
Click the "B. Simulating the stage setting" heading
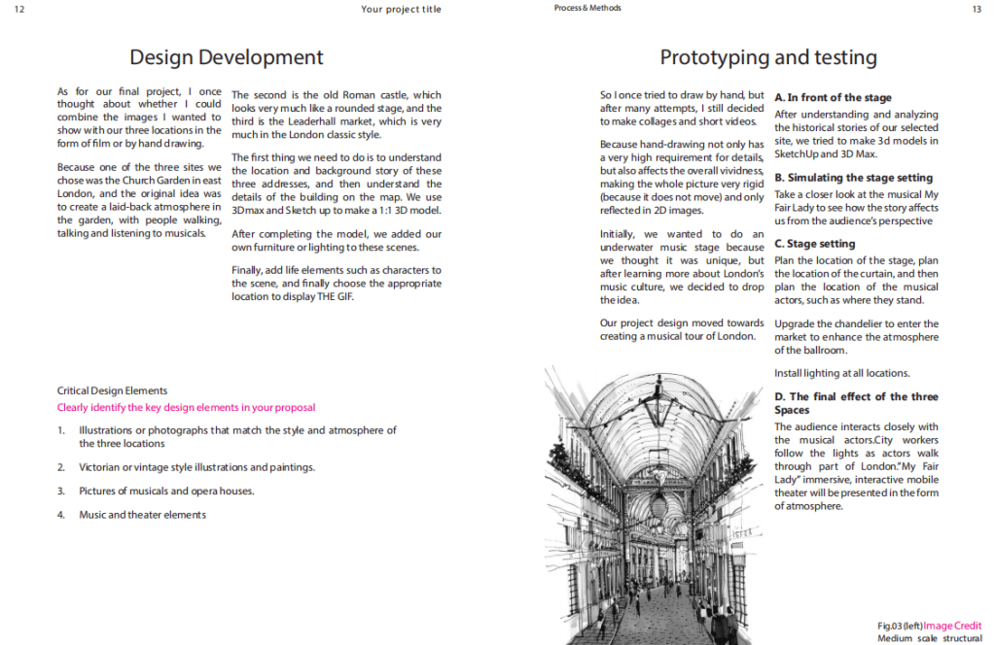(853, 178)
